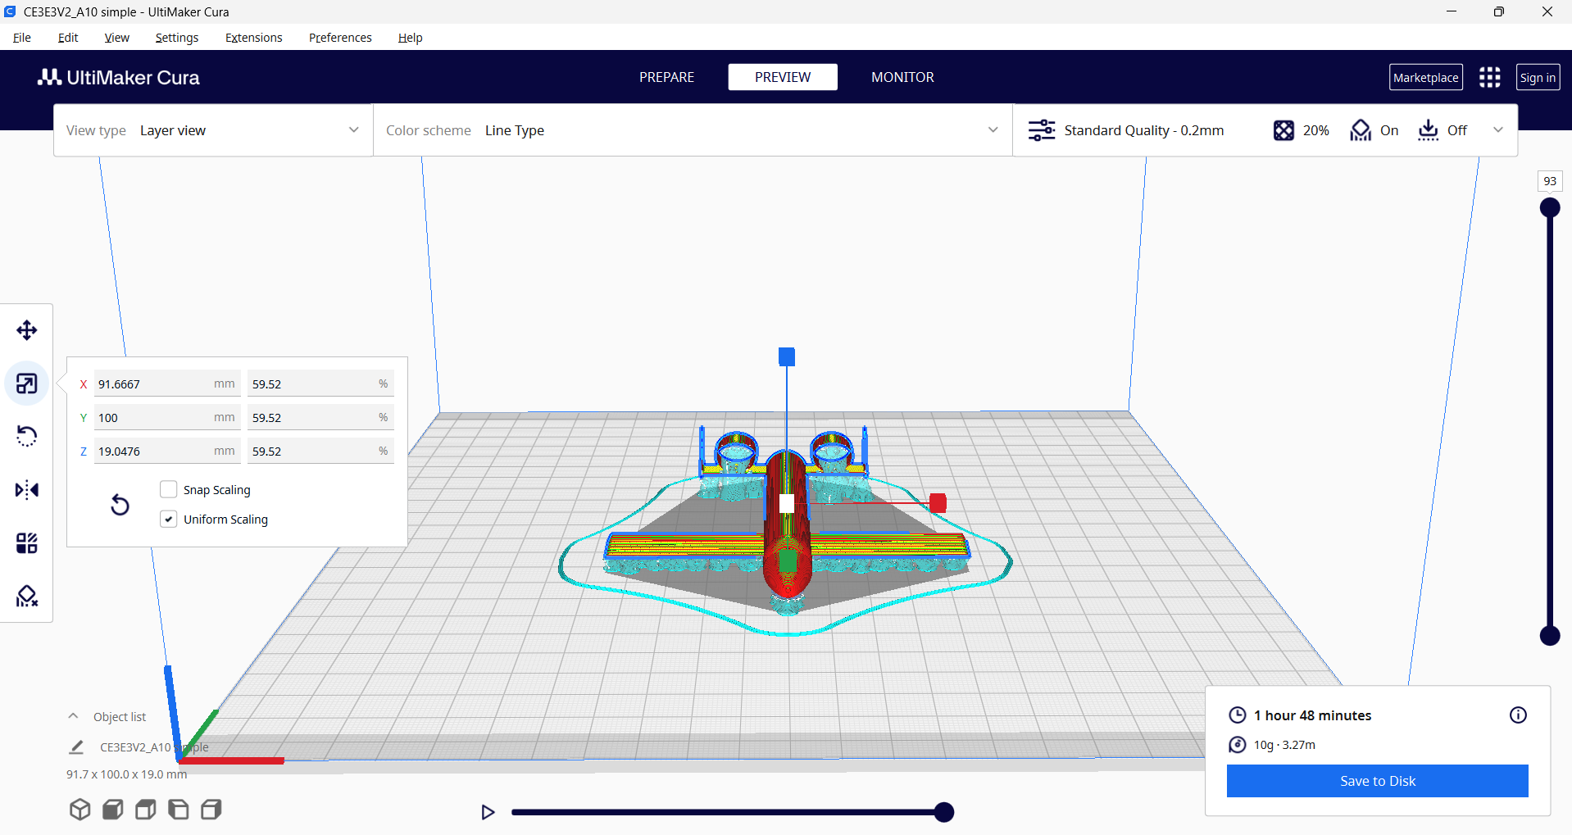Click the Z dimension mm field
Image resolution: width=1572 pixels, height=835 pixels.
[x=167, y=451]
